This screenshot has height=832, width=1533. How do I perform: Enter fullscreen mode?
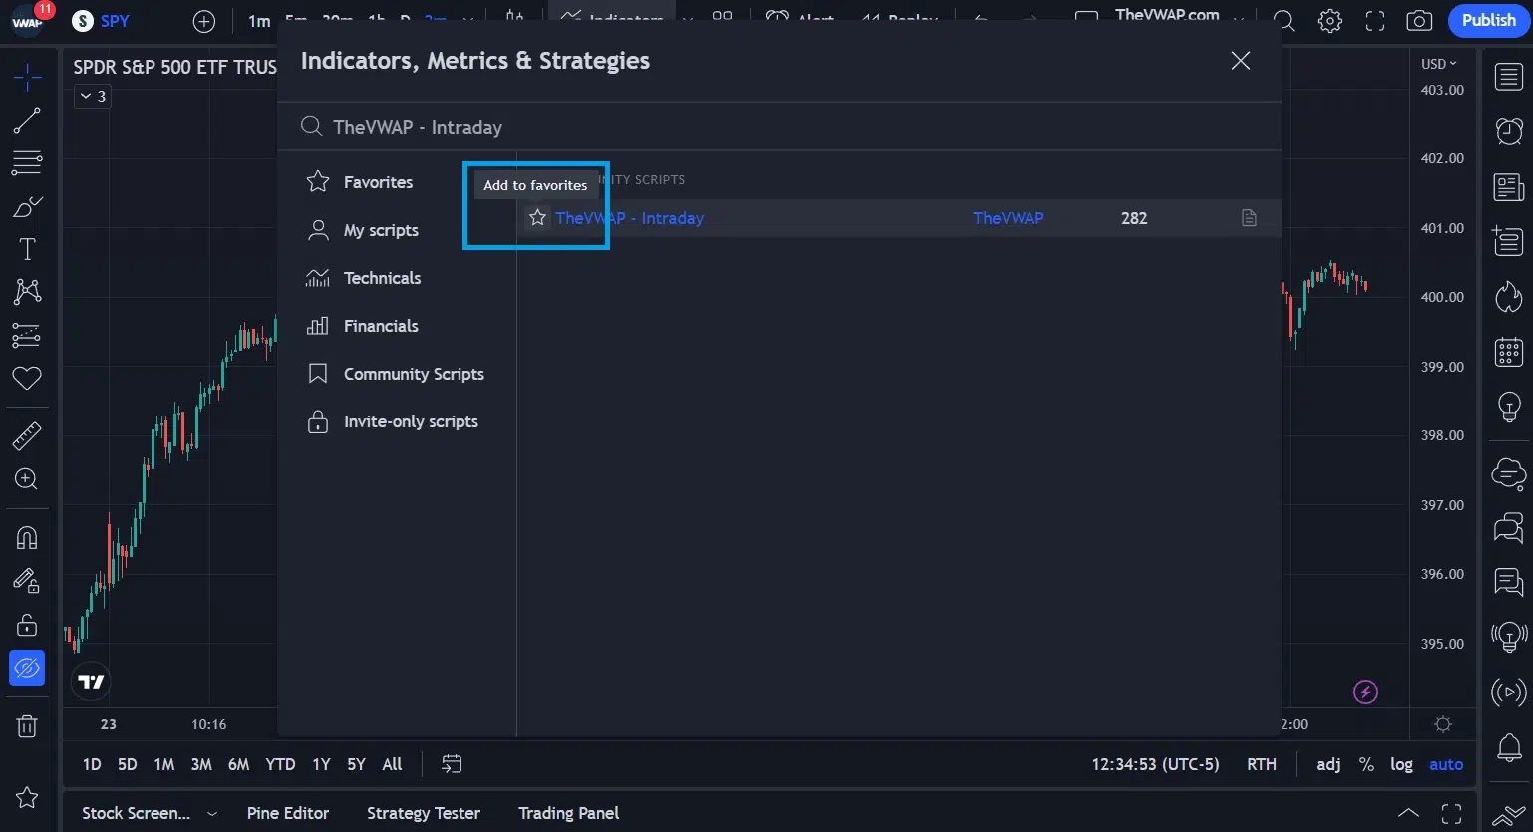click(x=1375, y=21)
